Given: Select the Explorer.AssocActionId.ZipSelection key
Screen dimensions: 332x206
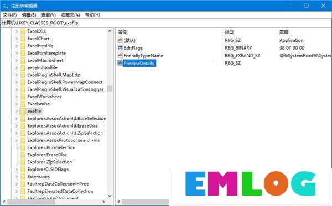Looking at the screenshot, I should (65, 133).
